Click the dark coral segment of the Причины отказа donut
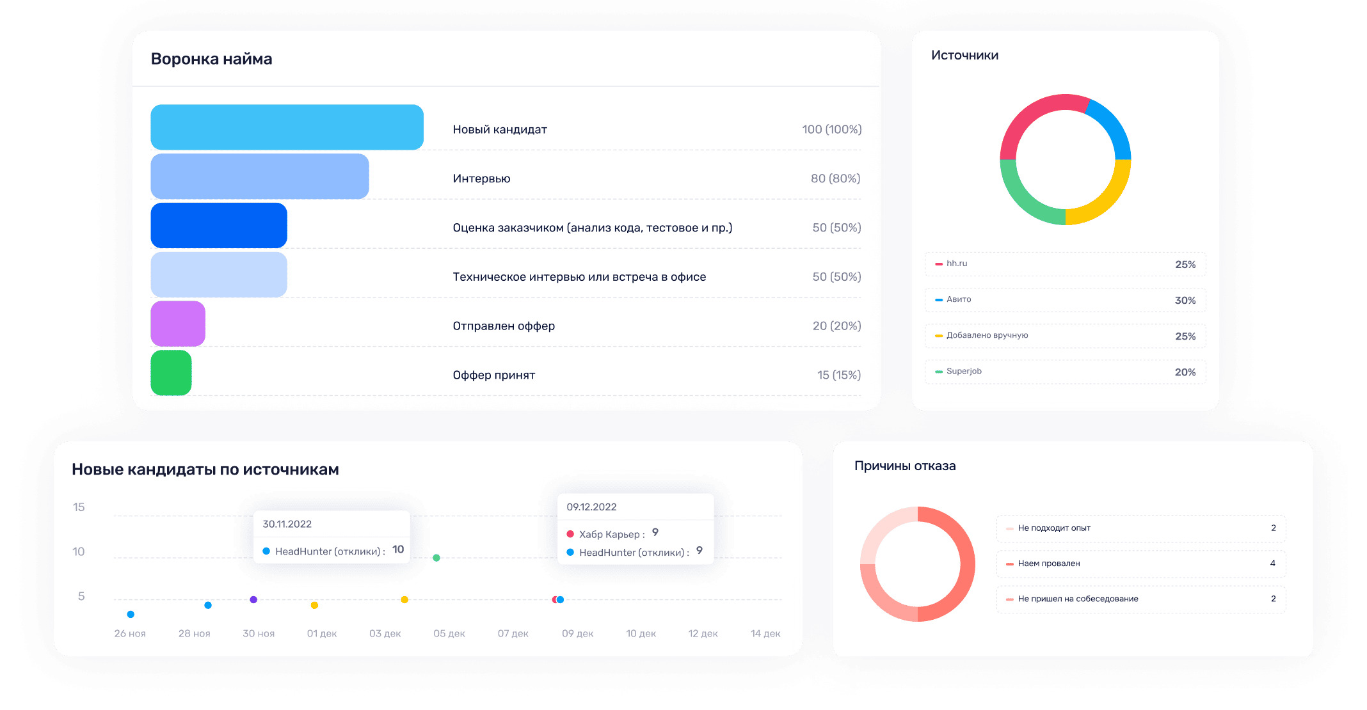 coord(966,563)
